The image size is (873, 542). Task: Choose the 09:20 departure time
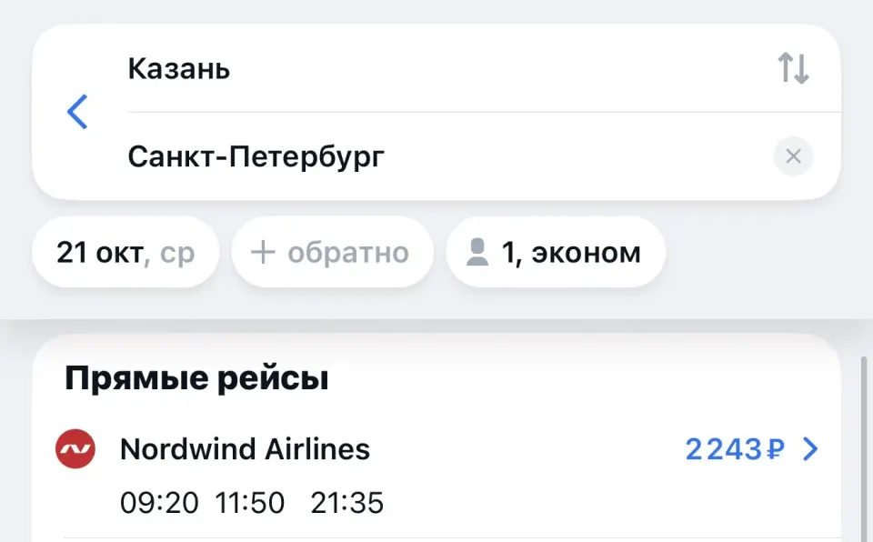coord(159,503)
